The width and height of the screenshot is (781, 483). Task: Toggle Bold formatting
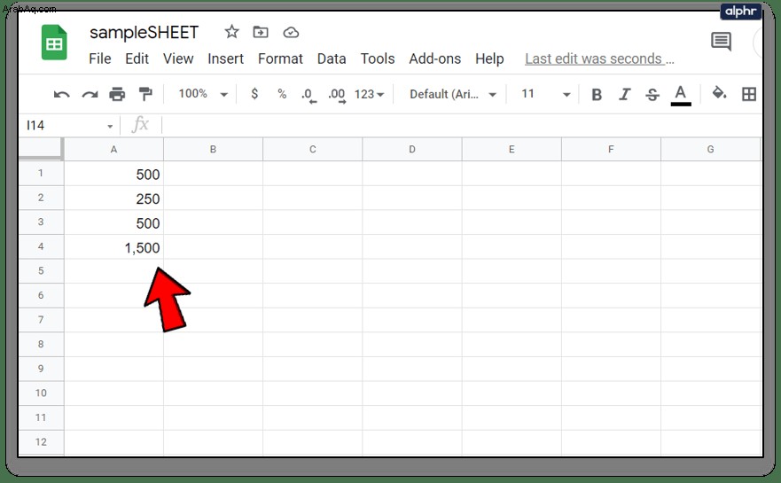[x=597, y=94]
